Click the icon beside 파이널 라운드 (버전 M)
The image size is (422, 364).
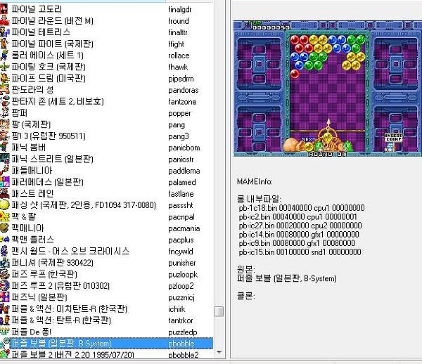[4, 20]
